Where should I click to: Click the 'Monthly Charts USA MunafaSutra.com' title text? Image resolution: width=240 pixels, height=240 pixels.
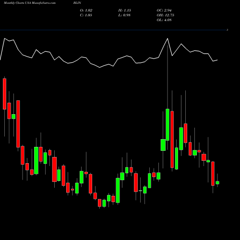[30, 3]
